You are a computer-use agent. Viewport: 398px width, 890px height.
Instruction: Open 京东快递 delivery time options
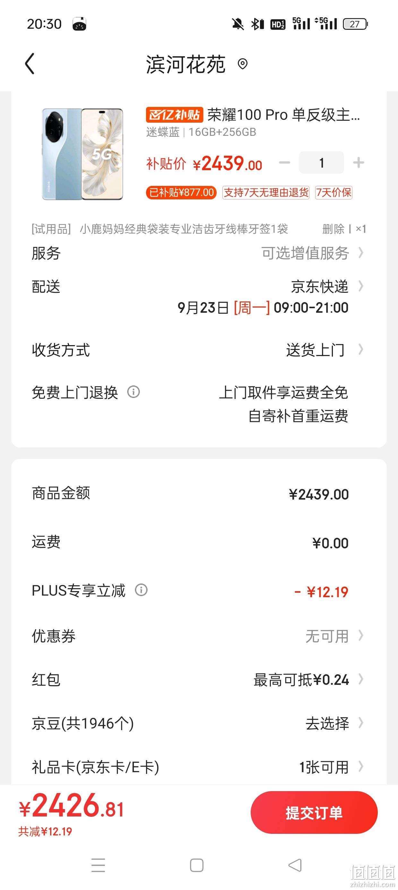tap(198, 297)
